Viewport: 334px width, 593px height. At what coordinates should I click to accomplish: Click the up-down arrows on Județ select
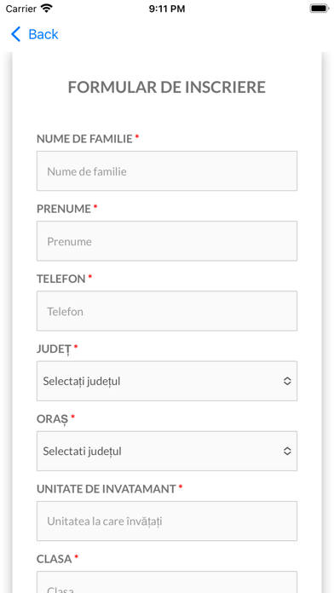click(x=287, y=381)
